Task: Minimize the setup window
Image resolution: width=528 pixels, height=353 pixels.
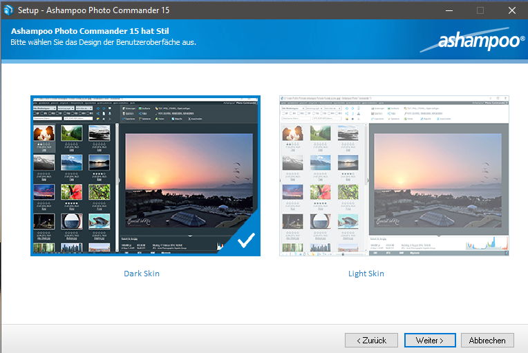Action: [x=449, y=10]
